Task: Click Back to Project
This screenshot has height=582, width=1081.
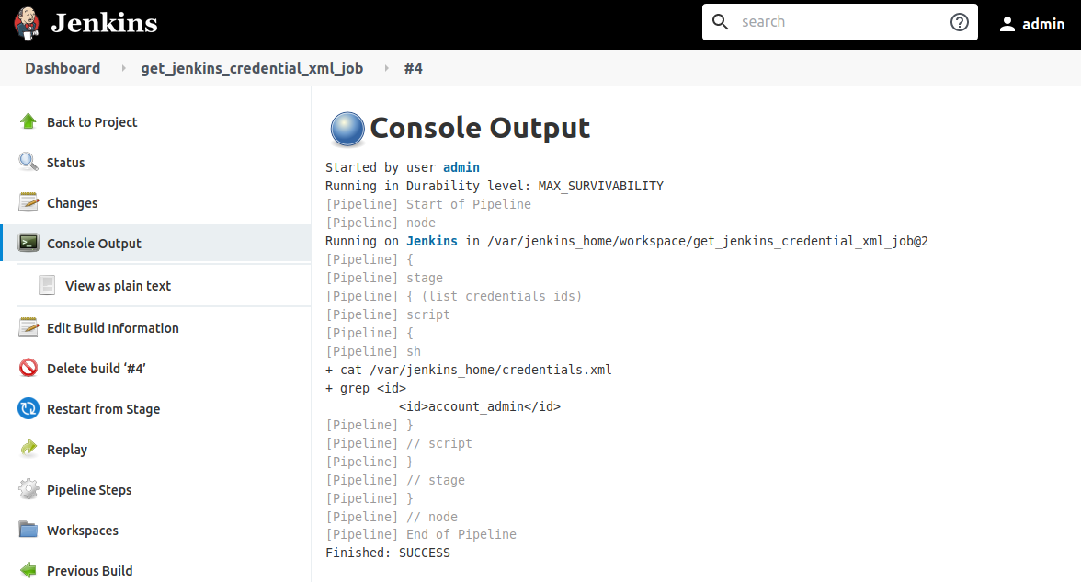Action: click(x=91, y=121)
